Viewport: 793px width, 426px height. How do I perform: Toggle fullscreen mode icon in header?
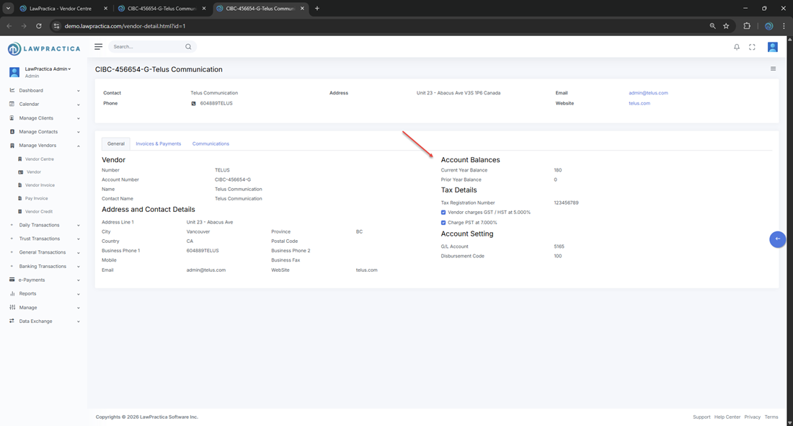(x=752, y=47)
